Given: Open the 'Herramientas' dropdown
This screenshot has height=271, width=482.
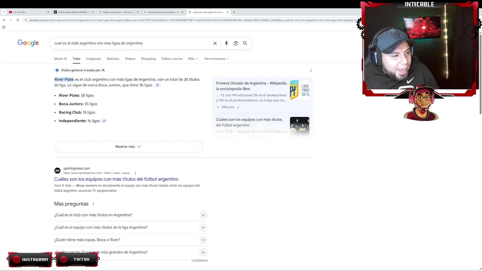Looking at the screenshot, I should [217, 59].
